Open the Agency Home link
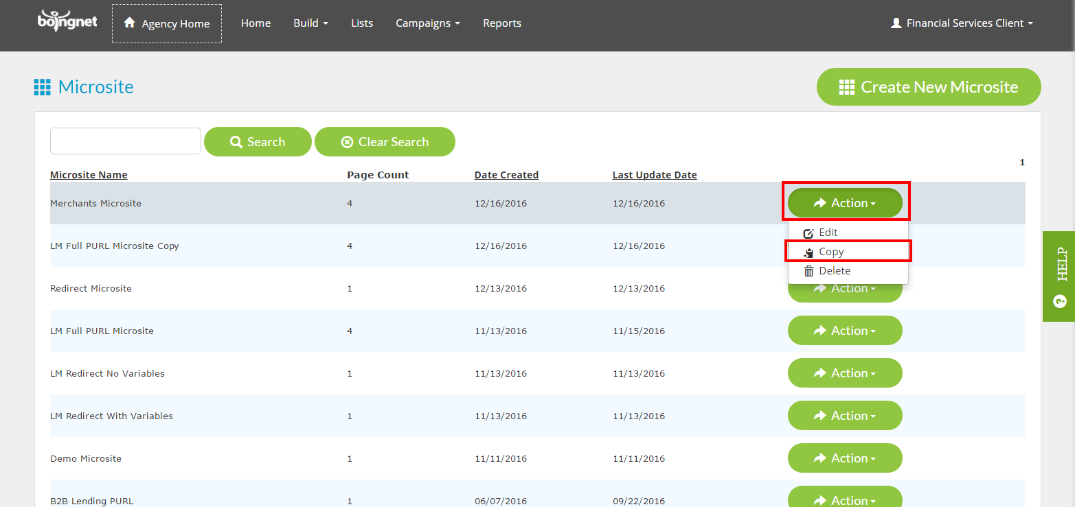The width and height of the screenshot is (1075, 507). click(167, 23)
